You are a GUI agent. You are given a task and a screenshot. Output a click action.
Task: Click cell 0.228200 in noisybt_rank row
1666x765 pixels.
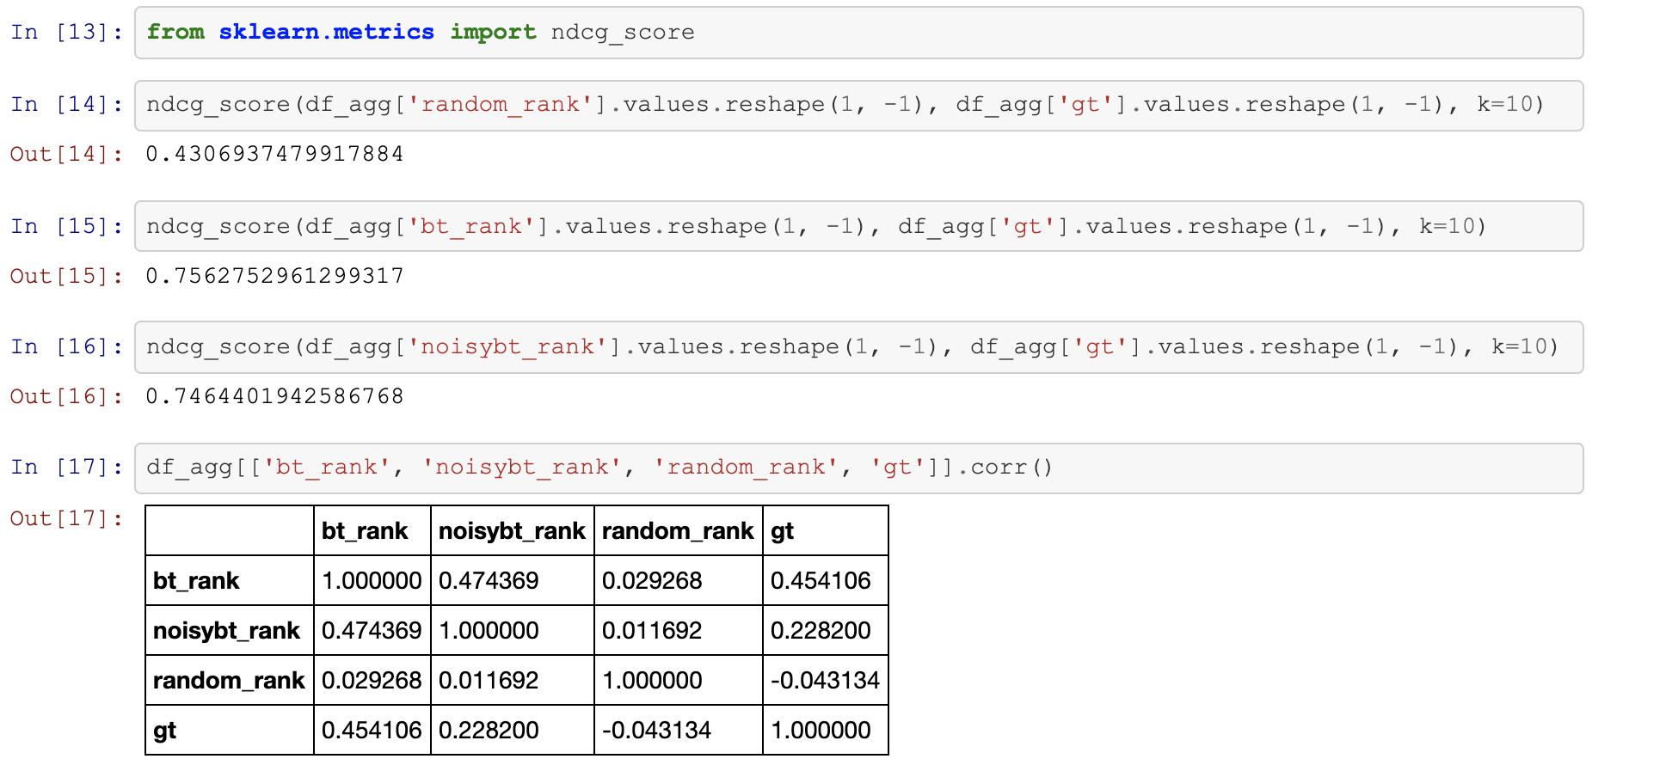point(826,631)
